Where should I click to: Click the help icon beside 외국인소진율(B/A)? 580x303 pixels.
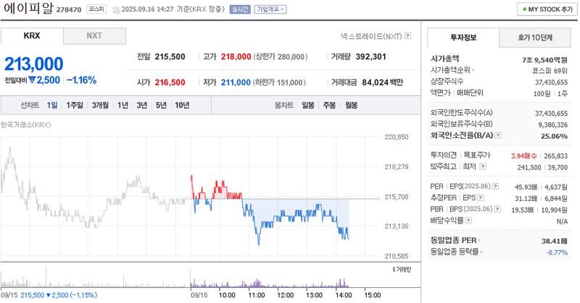pos(498,135)
